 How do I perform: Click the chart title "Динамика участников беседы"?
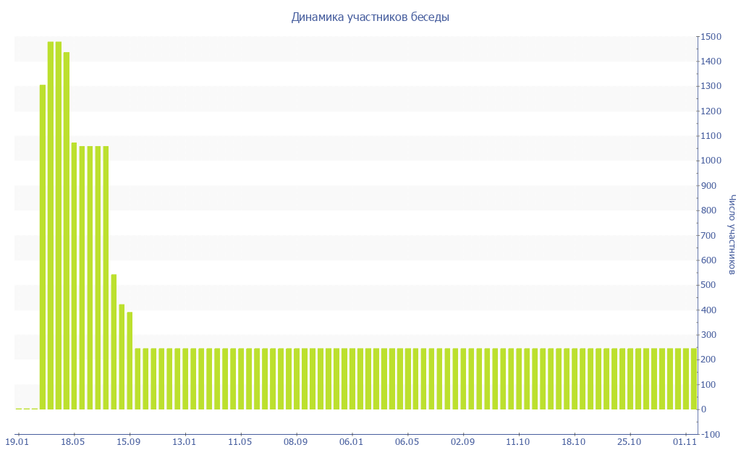[x=370, y=17]
